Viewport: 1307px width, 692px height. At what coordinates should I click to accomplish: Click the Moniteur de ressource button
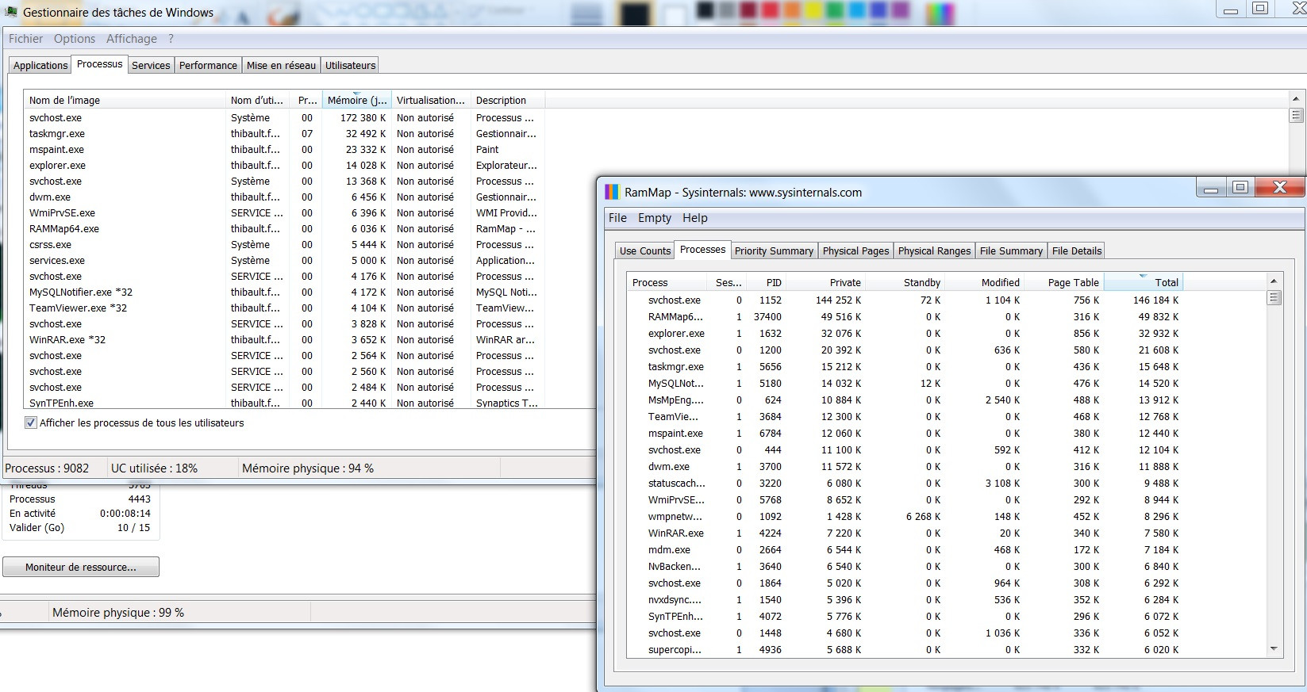pos(81,567)
